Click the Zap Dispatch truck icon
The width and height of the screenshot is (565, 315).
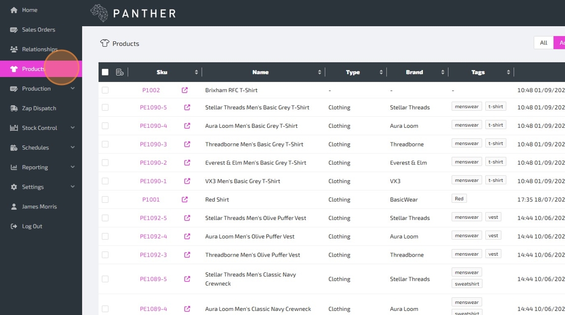tap(14, 108)
